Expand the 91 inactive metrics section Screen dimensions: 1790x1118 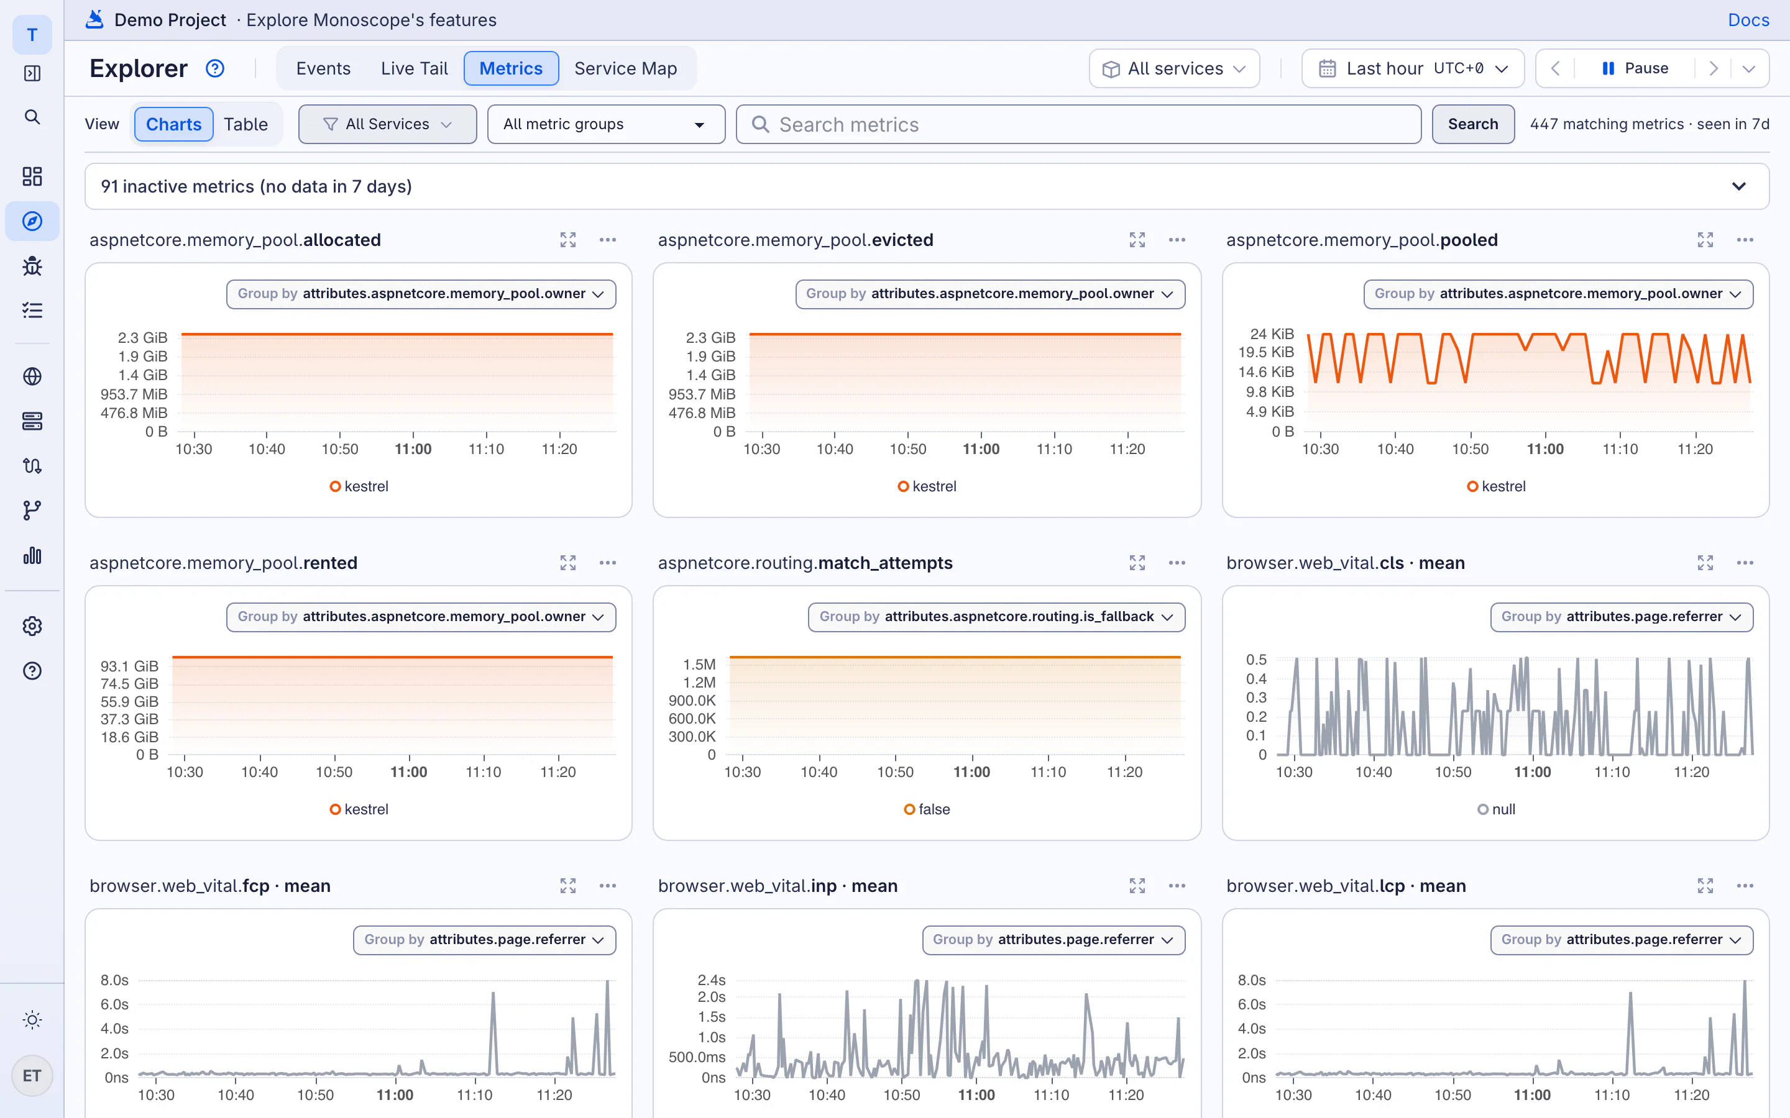tap(927, 186)
